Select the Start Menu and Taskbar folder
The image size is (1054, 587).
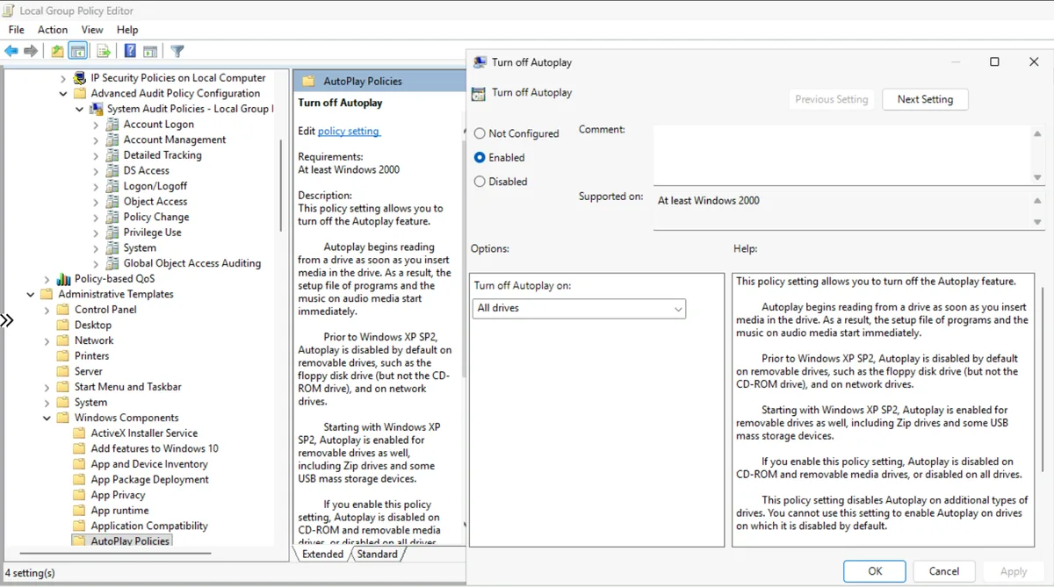click(x=128, y=387)
